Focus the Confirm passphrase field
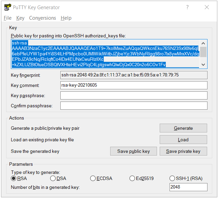The image size is (218, 198). pos(134,106)
